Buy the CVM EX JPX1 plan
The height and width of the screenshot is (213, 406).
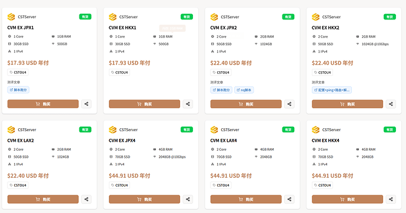click(43, 104)
